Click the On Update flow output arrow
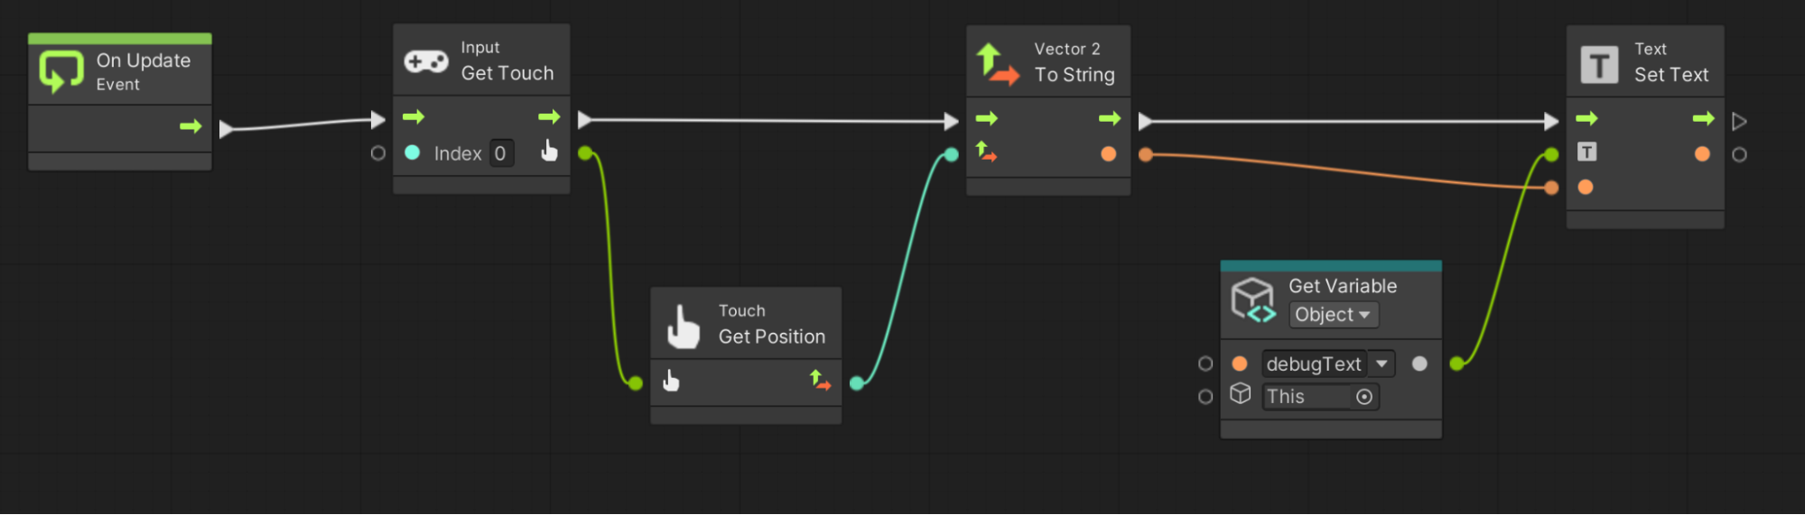Viewport: 1805px width, 515px height. 191,126
